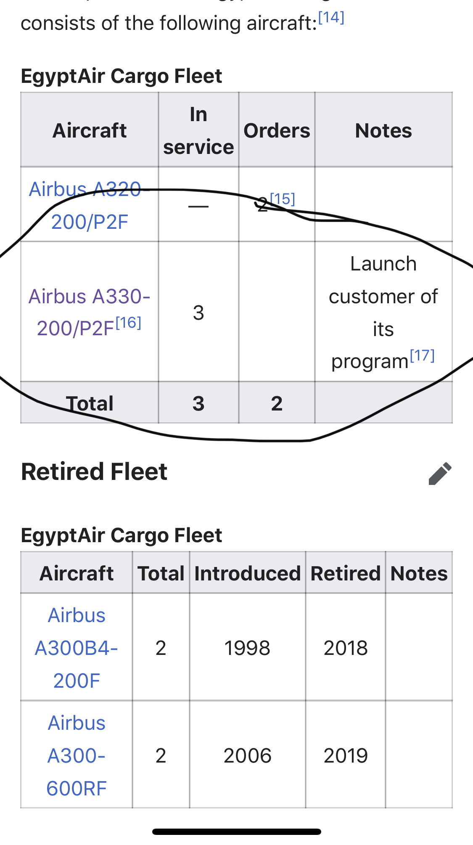473x845 pixels.
Task: Open citation reference [17] after program
Action: tap(422, 356)
